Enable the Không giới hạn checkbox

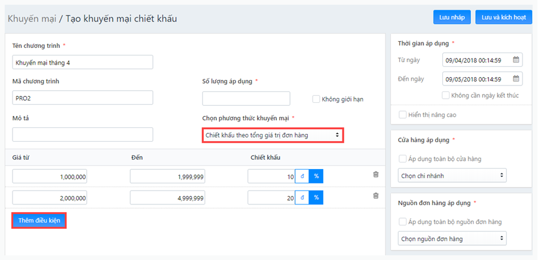316,99
